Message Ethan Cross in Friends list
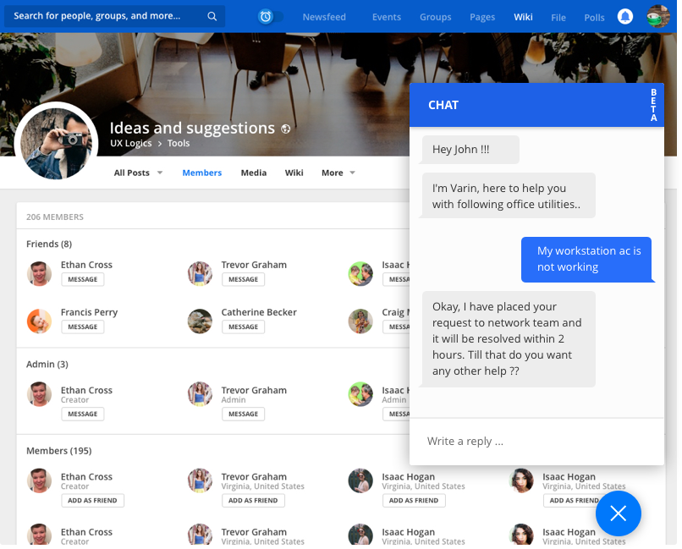The width and height of the screenshot is (682, 549). 83,279
